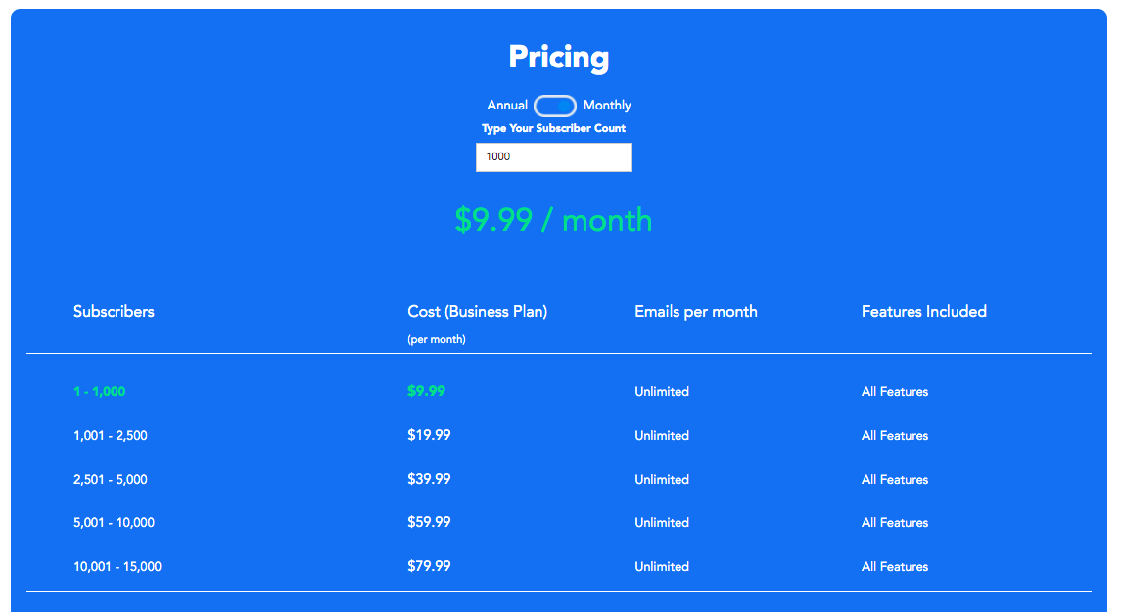Click the large $9.99 / month price
Screen dimensions: 1122x612
click(553, 220)
